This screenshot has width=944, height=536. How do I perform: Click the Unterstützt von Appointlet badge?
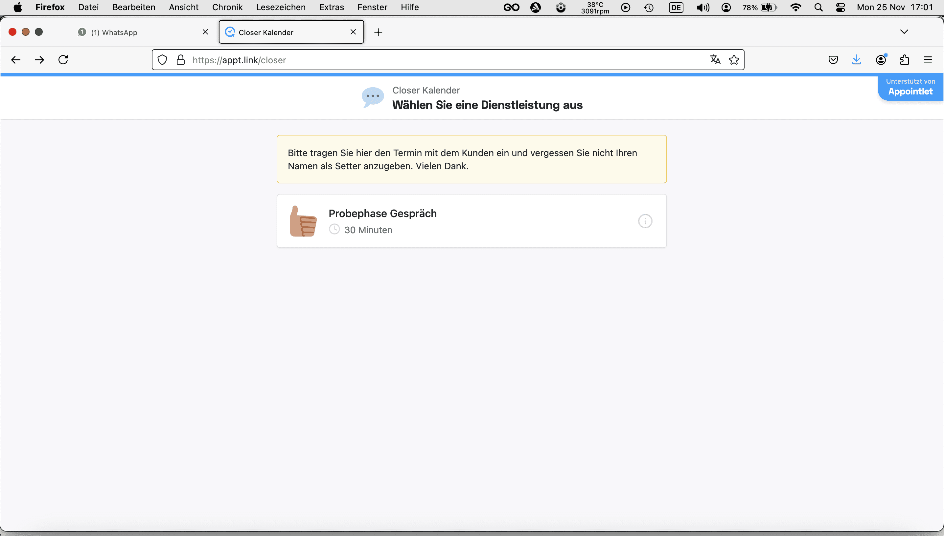(x=910, y=87)
